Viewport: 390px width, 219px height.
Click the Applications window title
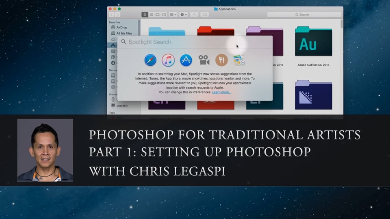[x=225, y=9]
